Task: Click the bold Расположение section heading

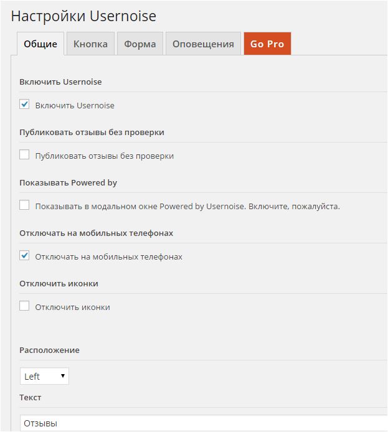Action: tap(49, 350)
